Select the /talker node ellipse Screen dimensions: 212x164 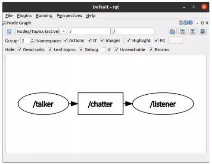44,104
